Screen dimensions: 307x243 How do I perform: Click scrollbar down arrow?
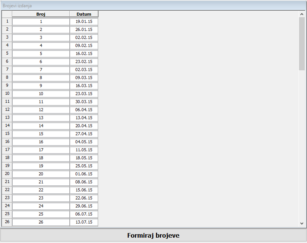pyautogui.click(x=302, y=224)
